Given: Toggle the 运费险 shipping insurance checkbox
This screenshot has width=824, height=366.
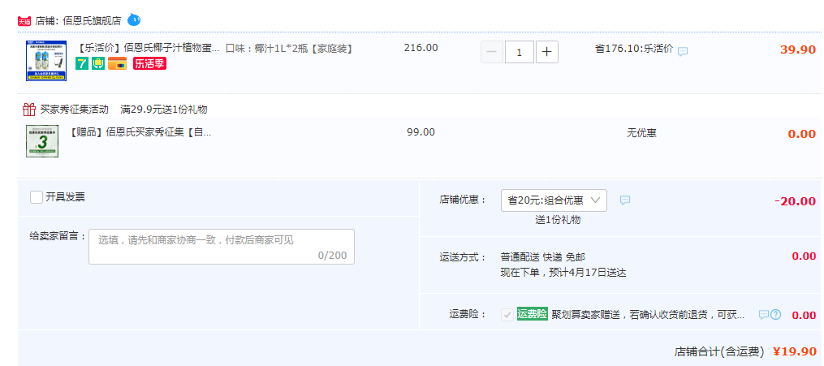Looking at the screenshot, I should tap(507, 315).
